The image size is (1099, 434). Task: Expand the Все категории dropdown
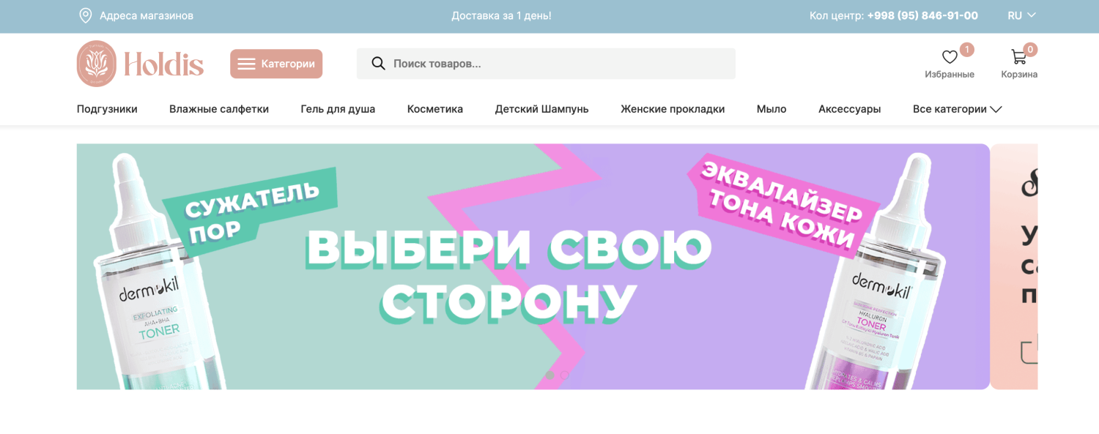pos(957,109)
